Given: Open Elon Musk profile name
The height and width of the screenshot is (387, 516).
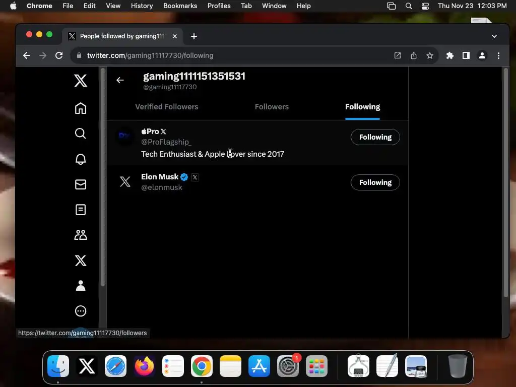Looking at the screenshot, I should pyautogui.click(x=160, y=177).
